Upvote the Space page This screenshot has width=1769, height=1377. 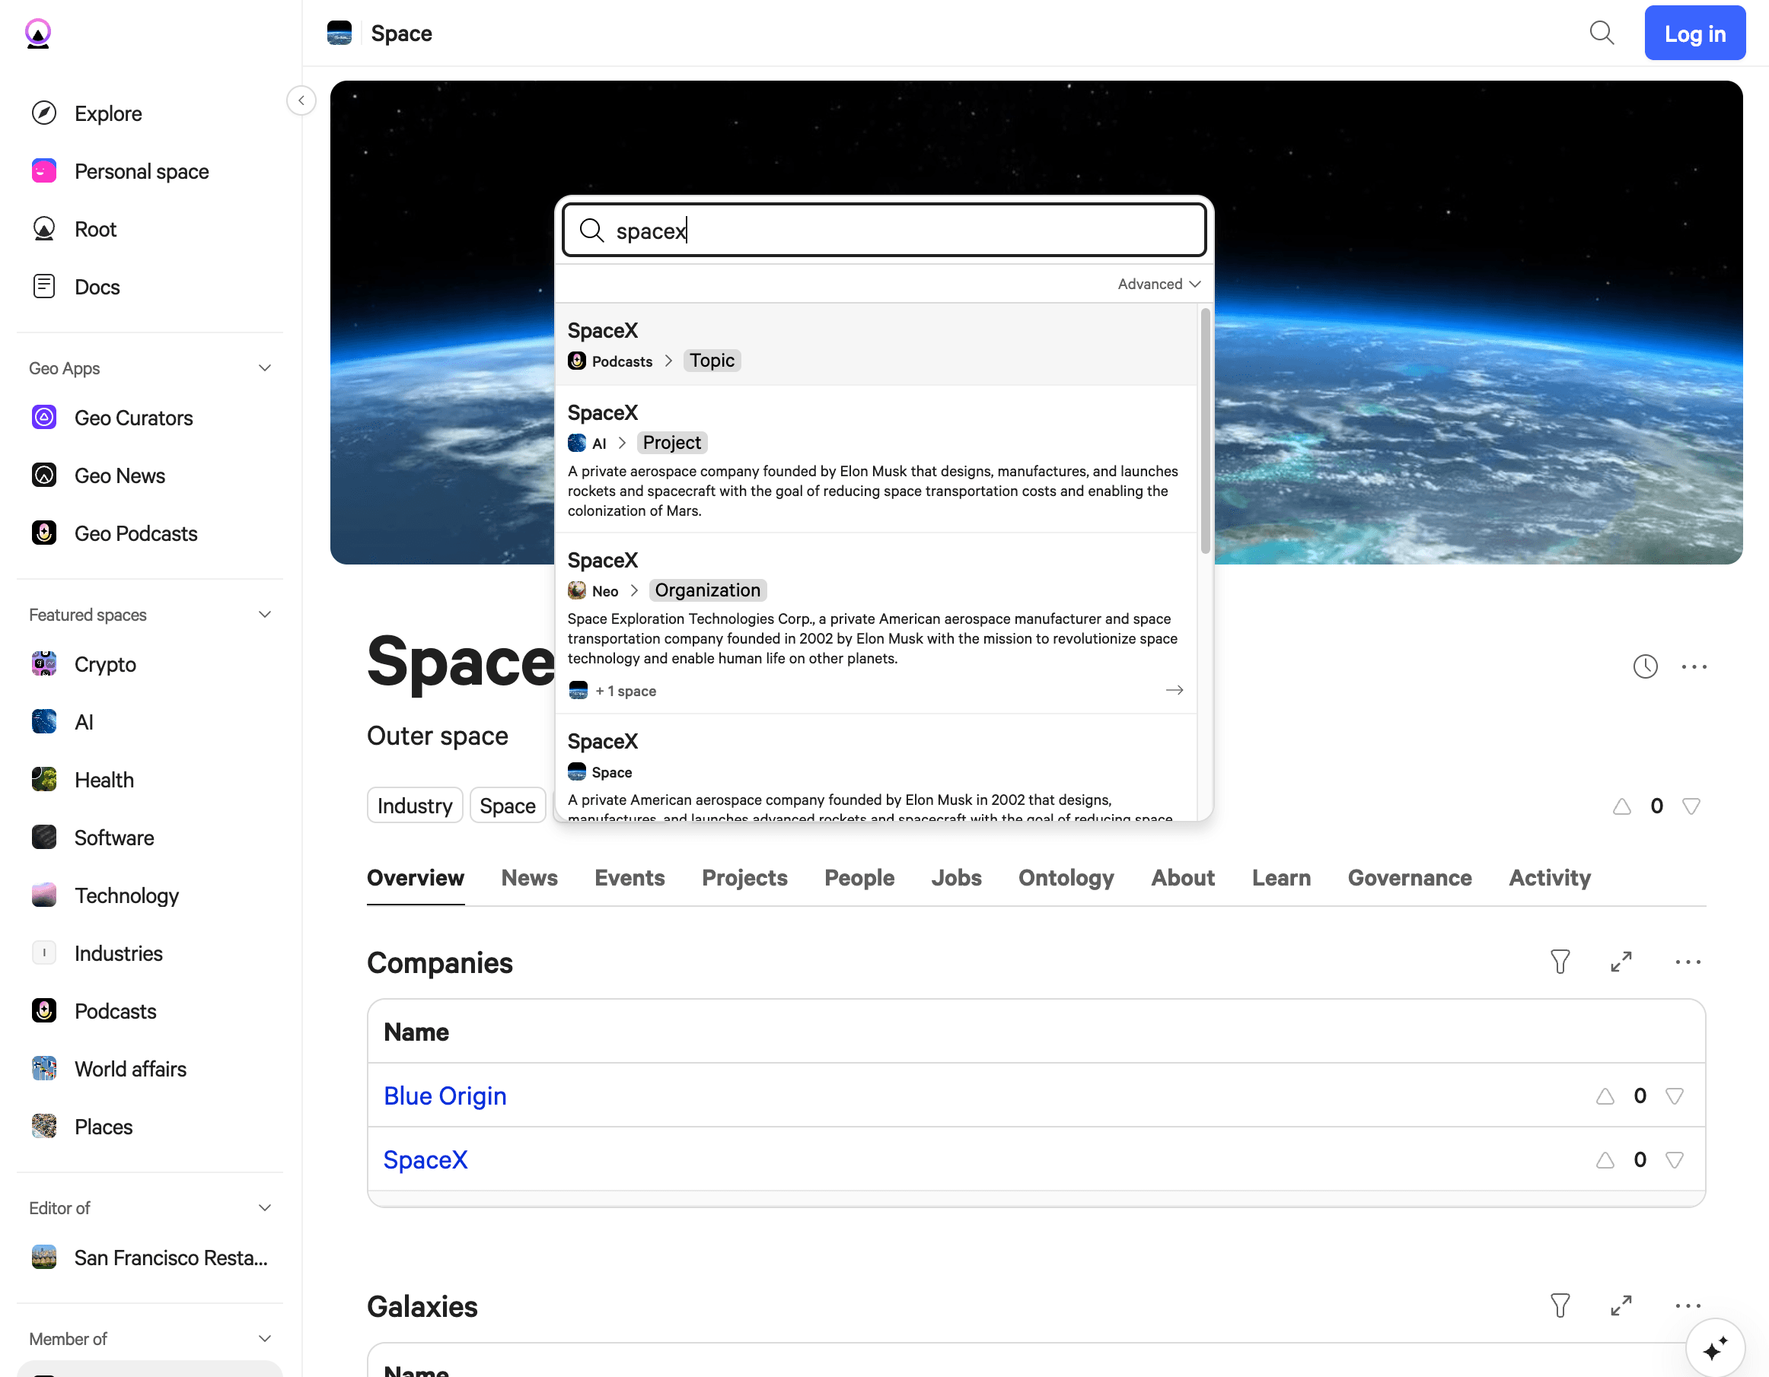(1621, 806)
